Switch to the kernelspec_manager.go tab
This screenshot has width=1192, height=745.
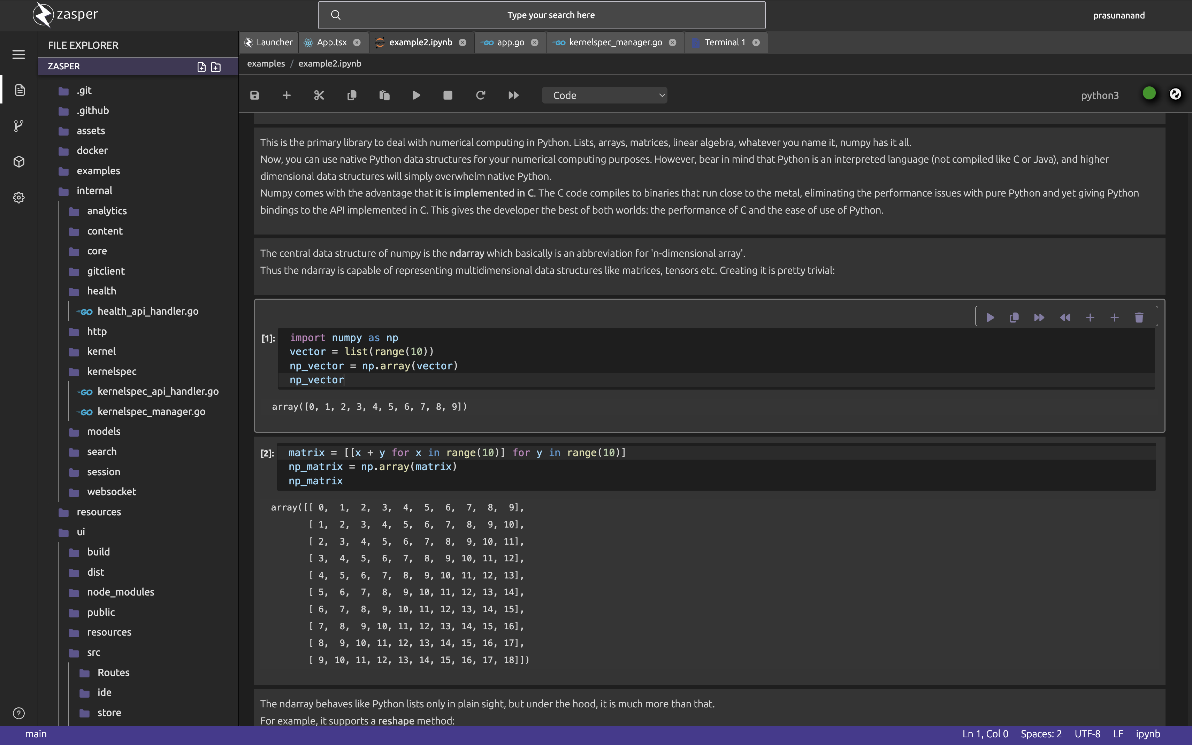[x=615, y=43]
